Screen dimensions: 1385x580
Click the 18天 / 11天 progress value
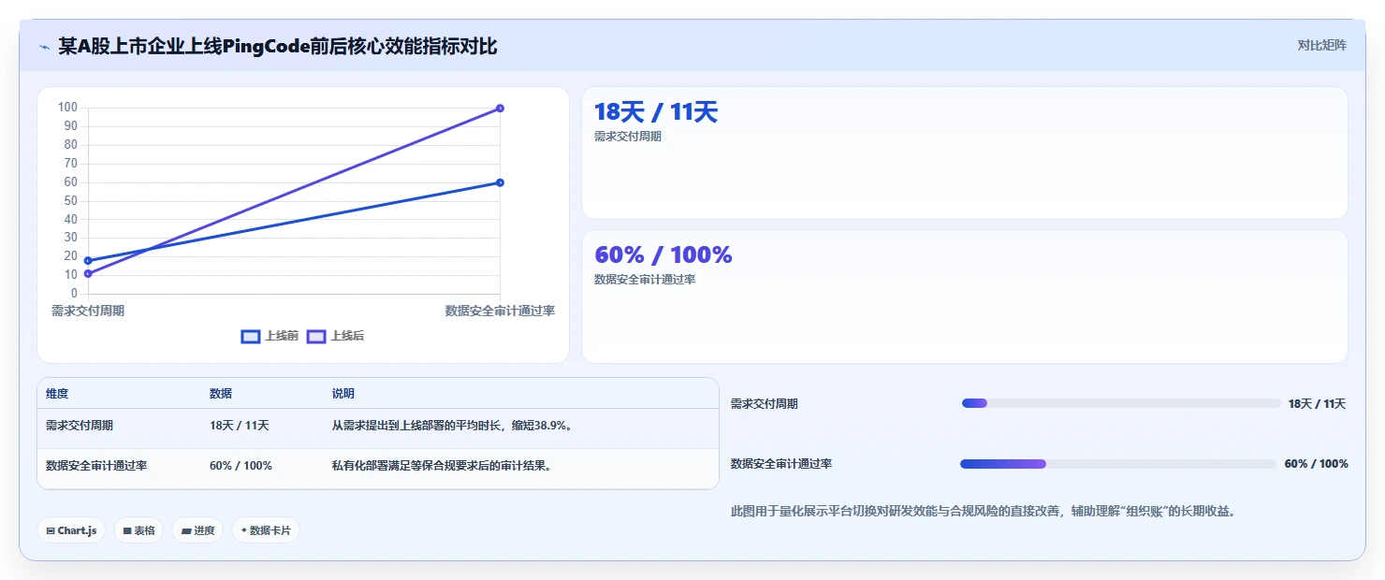coord(1317,404)
